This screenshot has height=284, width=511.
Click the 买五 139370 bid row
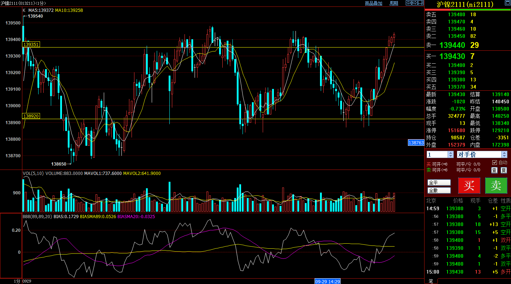pos(468,87)
